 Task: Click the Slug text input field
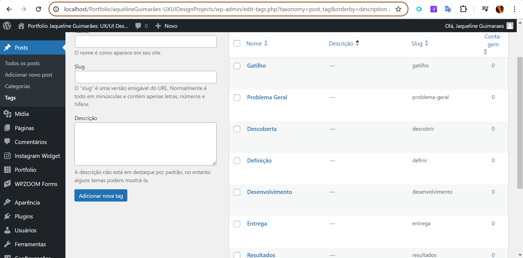[x=146, y=77]
